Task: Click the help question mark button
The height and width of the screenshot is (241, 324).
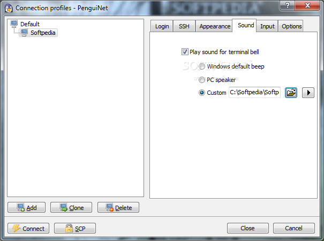Action: [x=287, y=5]
